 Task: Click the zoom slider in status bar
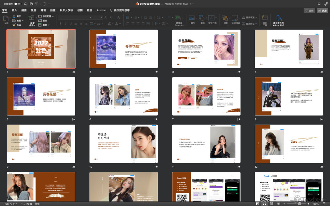299,204
